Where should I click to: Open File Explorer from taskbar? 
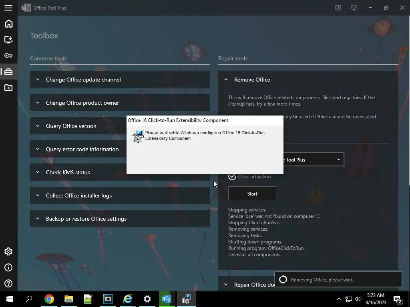tap(68, 299)
